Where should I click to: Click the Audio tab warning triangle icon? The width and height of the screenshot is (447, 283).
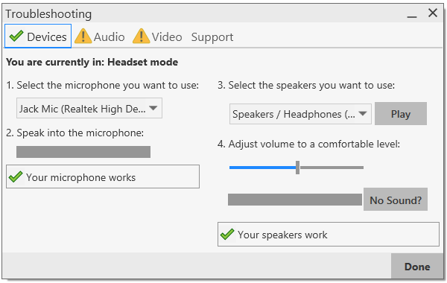click(x=83, y=36)
